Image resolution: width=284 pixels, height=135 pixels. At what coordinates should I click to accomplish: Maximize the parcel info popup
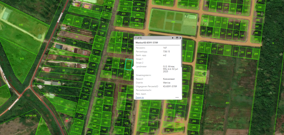(177, 38)
